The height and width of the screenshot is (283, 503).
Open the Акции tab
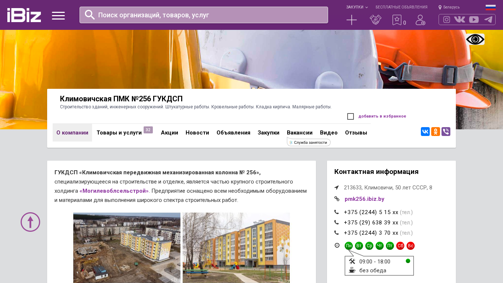(x=169, y=133)
